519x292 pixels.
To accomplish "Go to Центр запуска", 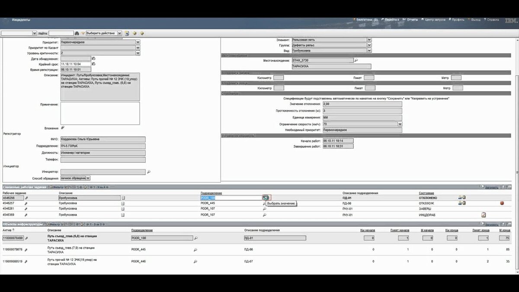I will (433, 20).
